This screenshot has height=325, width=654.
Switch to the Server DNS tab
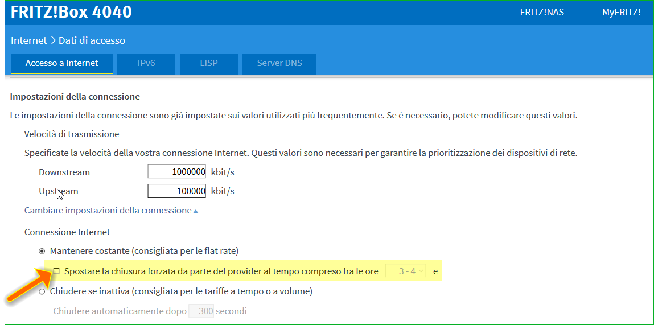click(x=279, y=63)
